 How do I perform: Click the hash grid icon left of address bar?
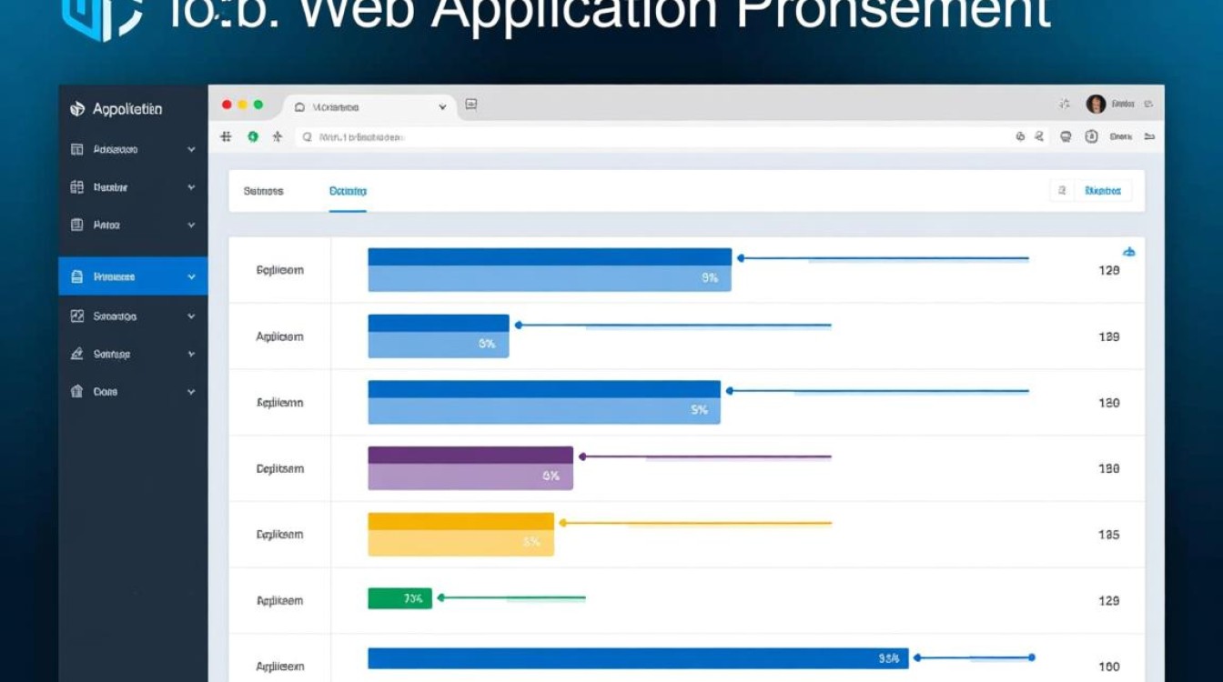(227, 136)
